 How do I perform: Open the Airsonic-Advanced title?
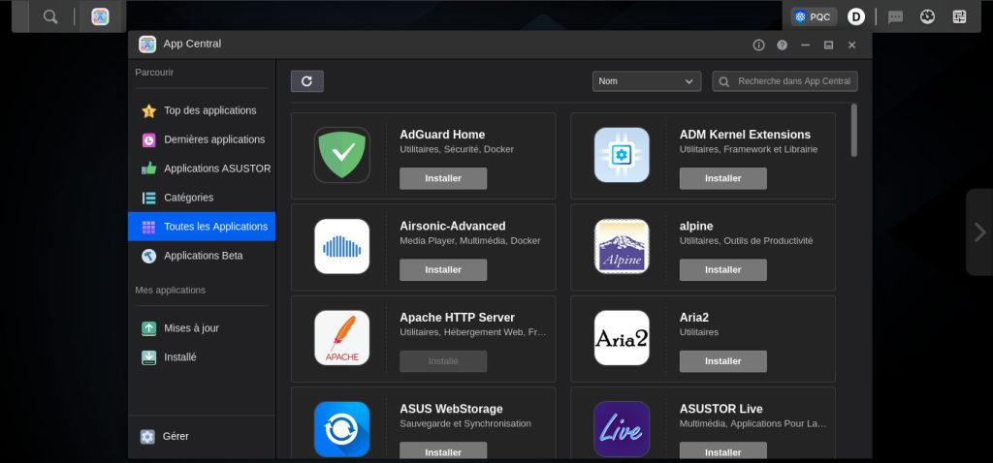453,226
